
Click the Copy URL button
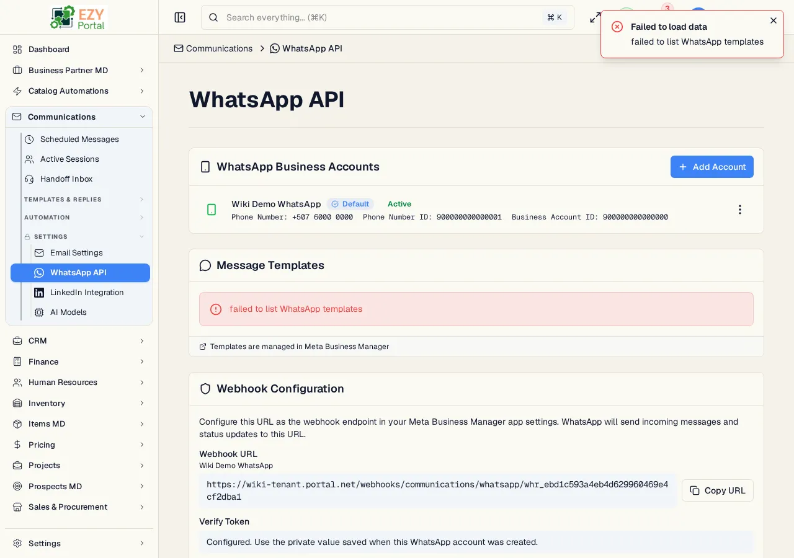tap(718, 490)
